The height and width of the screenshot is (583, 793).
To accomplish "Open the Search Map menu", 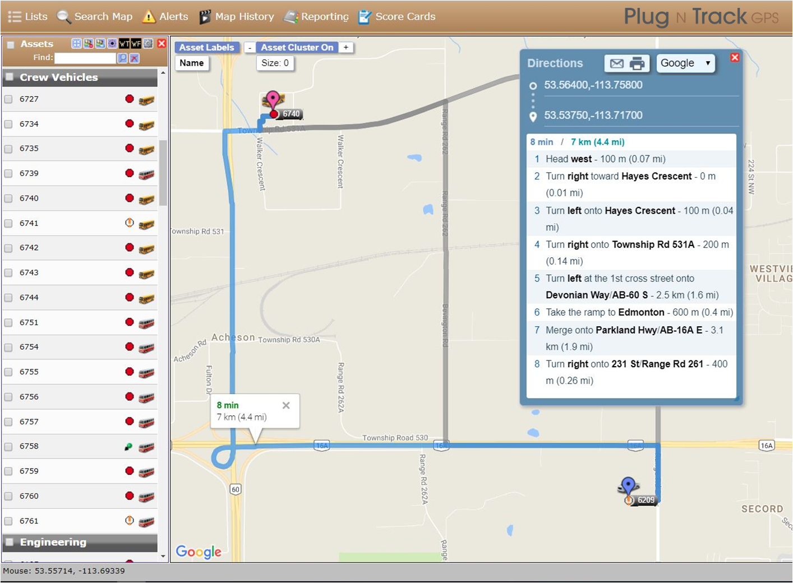I will pos(95,17).
